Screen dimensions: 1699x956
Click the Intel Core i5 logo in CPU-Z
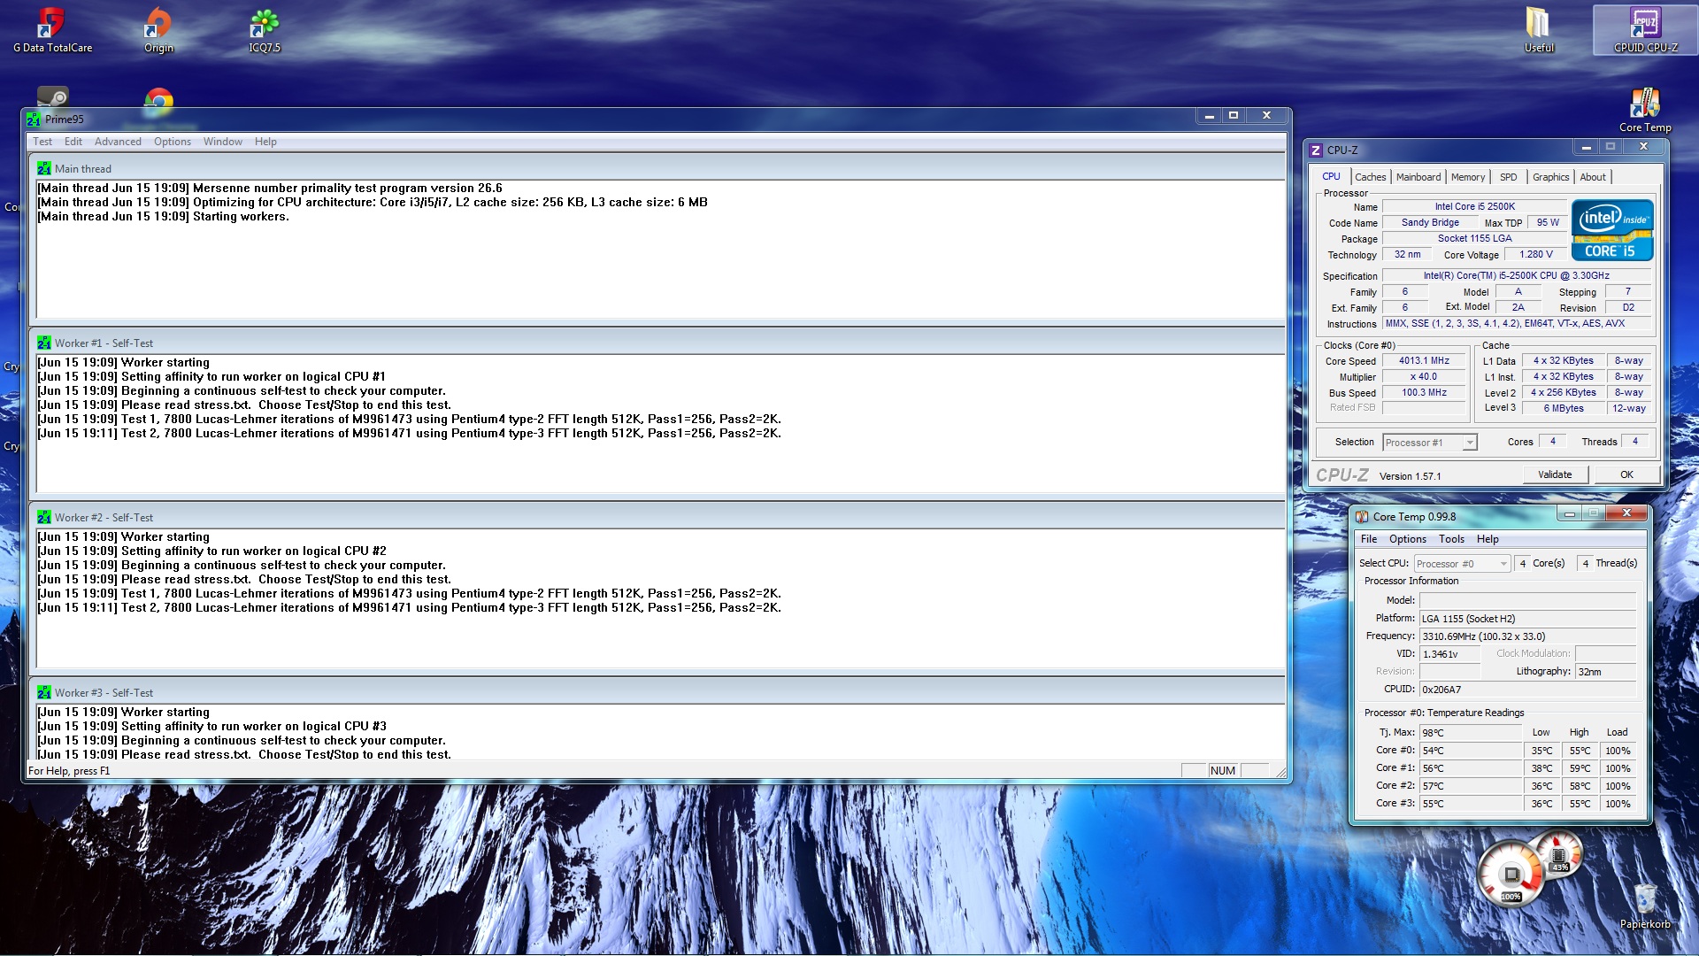point(1612,230)
